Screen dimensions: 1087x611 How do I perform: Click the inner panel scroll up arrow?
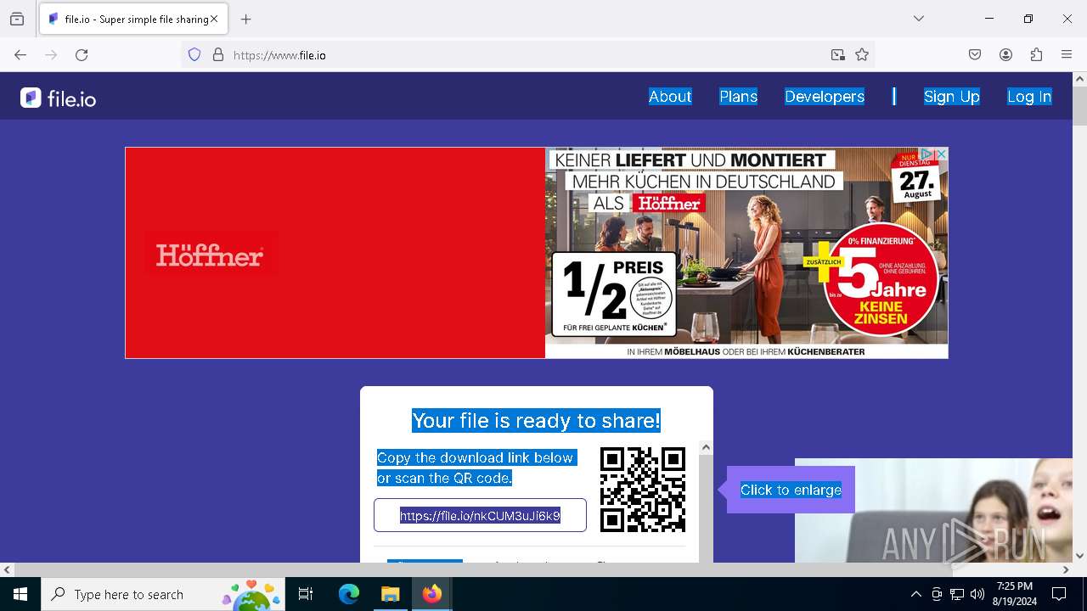[706, 447]
